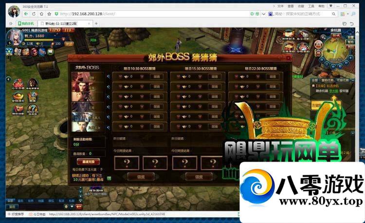
Task: Open the 帮助 browser menu
Action: pos(322,6)
